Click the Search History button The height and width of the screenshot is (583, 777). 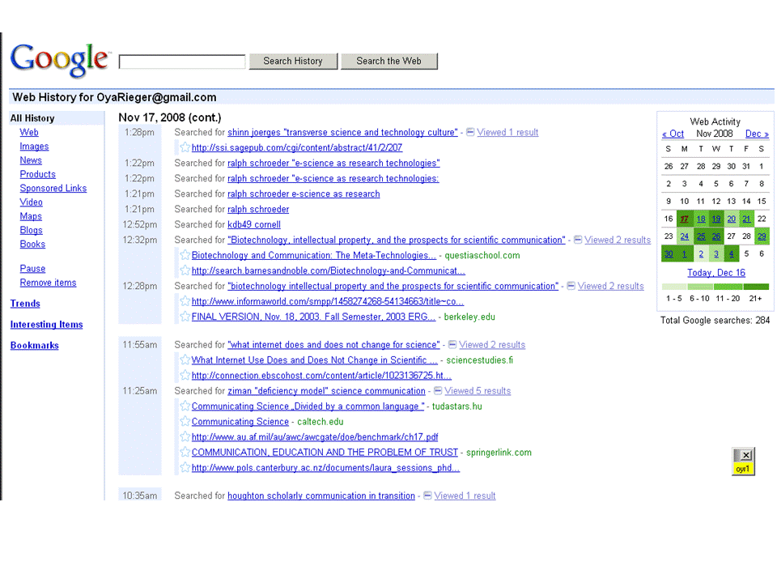coord(293,61)
